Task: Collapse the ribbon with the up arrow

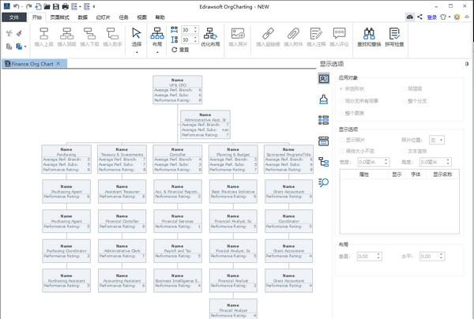Action: (468, 17)
